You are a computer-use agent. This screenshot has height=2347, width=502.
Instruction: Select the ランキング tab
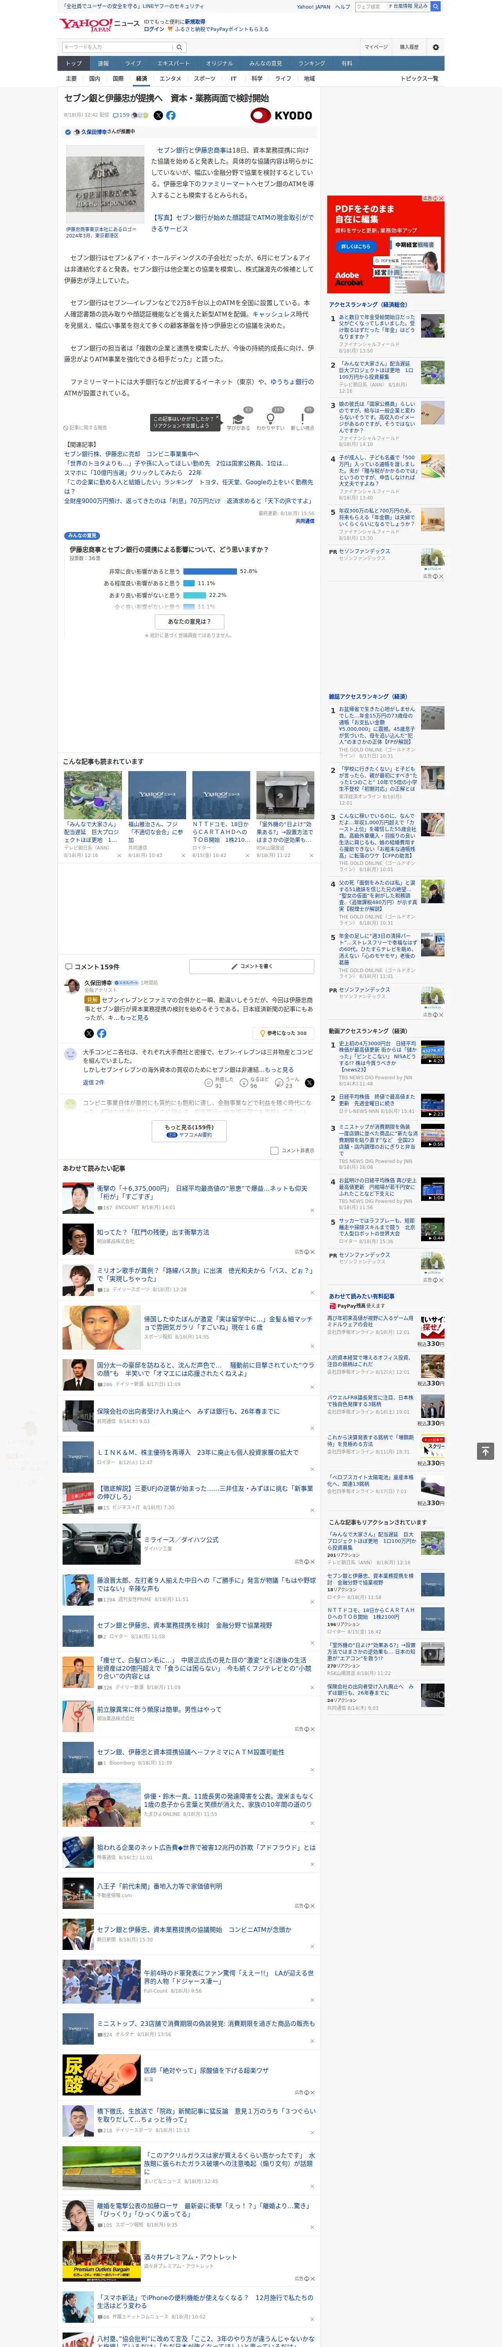pos(312,64)
